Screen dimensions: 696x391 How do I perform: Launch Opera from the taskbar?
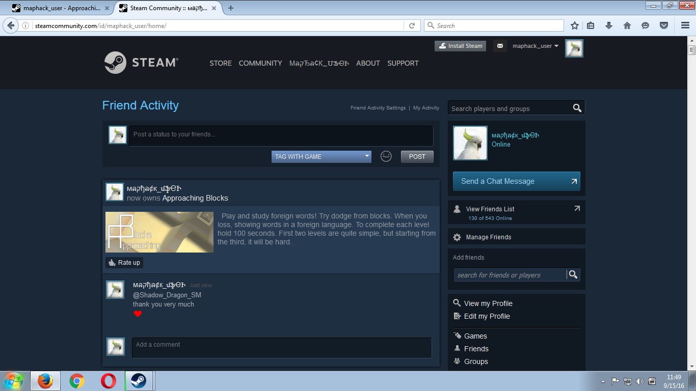(109, 381)
